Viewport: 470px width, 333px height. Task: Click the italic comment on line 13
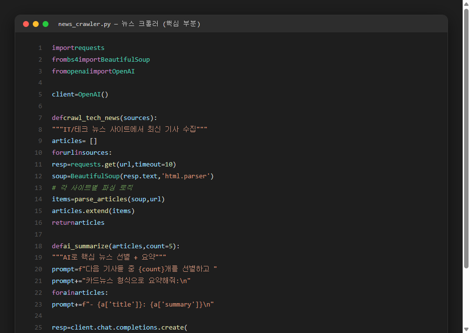coord(92,188)
